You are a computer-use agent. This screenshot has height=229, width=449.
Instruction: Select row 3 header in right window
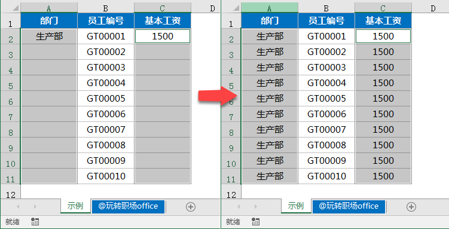[x=231, y=52]
